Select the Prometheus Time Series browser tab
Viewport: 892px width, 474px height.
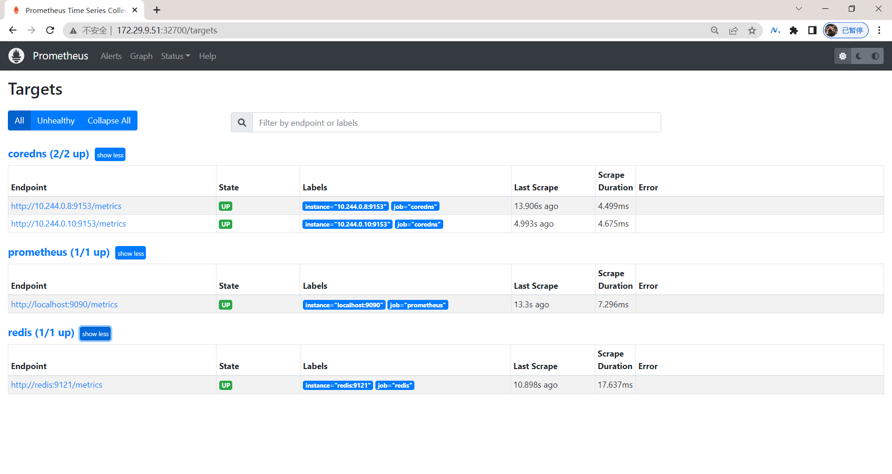pyautogui.click(x=74, y=10)
